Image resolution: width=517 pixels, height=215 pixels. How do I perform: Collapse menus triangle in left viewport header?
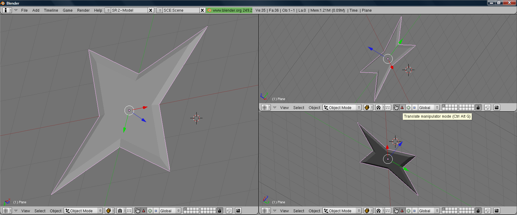(16, 211)
